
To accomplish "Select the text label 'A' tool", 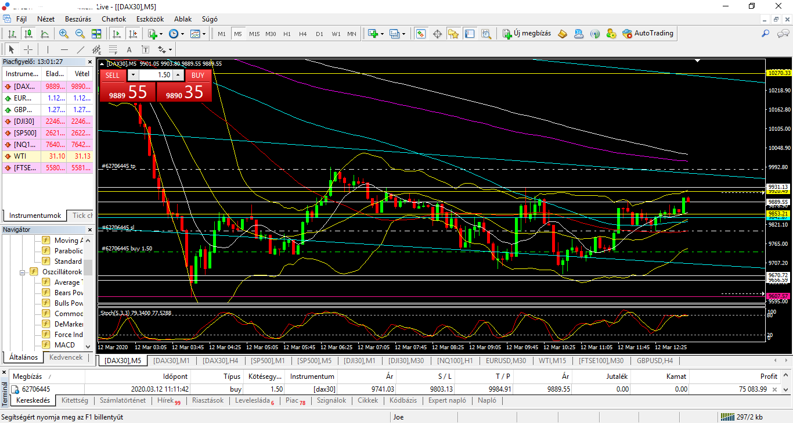I will click(129, 49).
